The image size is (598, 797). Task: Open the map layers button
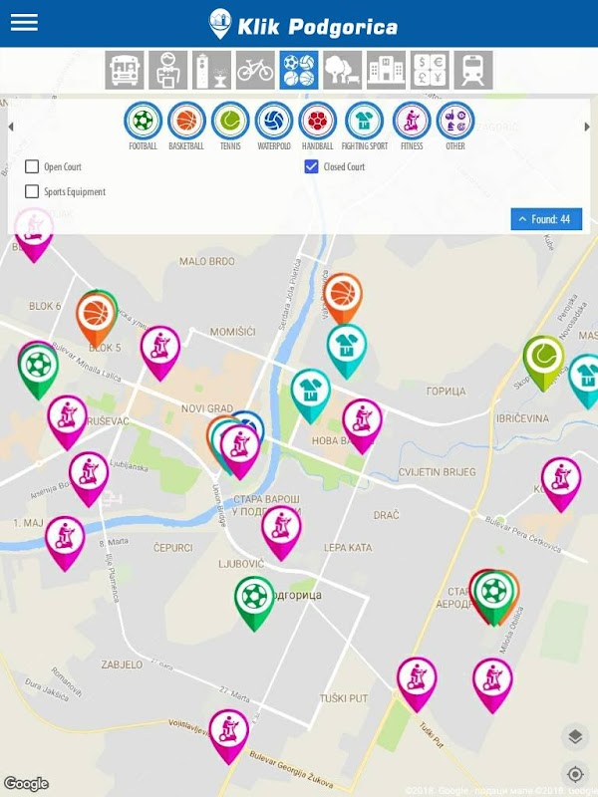pos(575,736)
